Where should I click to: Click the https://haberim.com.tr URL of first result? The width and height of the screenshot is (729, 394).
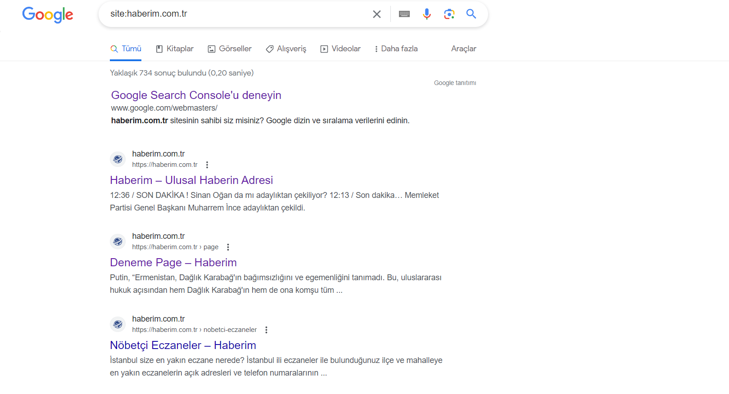click(165, 165)
